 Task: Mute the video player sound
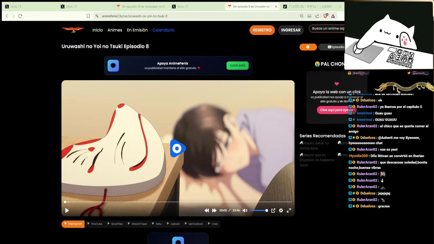pyautogui.click(x=245, y=210)
